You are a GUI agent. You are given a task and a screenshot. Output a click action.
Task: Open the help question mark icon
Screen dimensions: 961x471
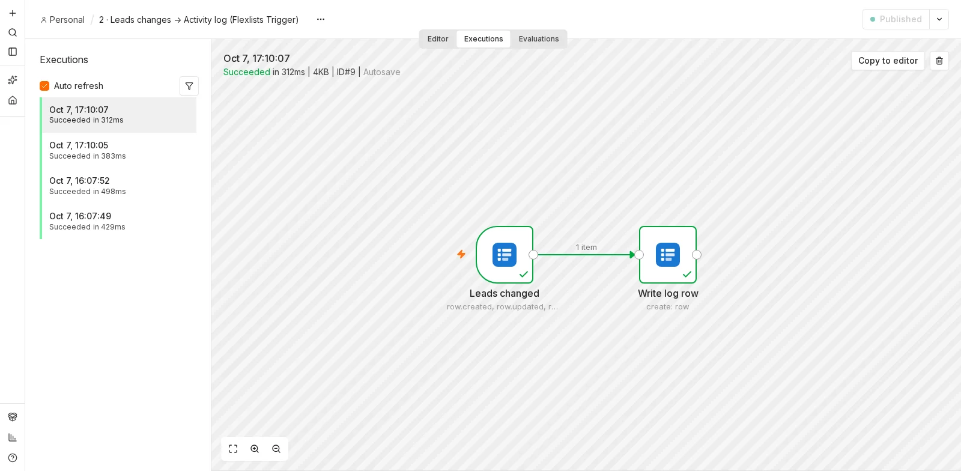tap(13, 458)
